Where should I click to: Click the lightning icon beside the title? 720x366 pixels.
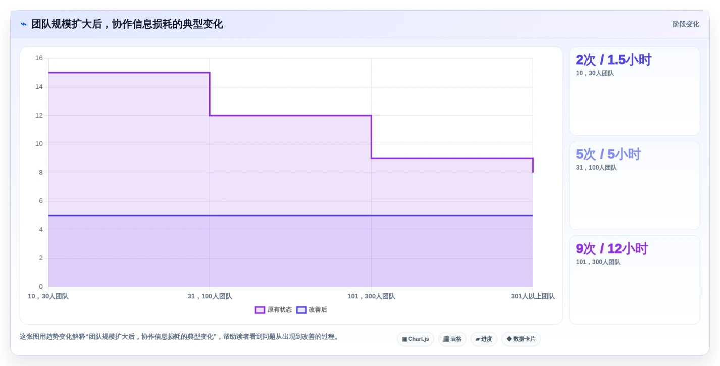pos(24,24)
